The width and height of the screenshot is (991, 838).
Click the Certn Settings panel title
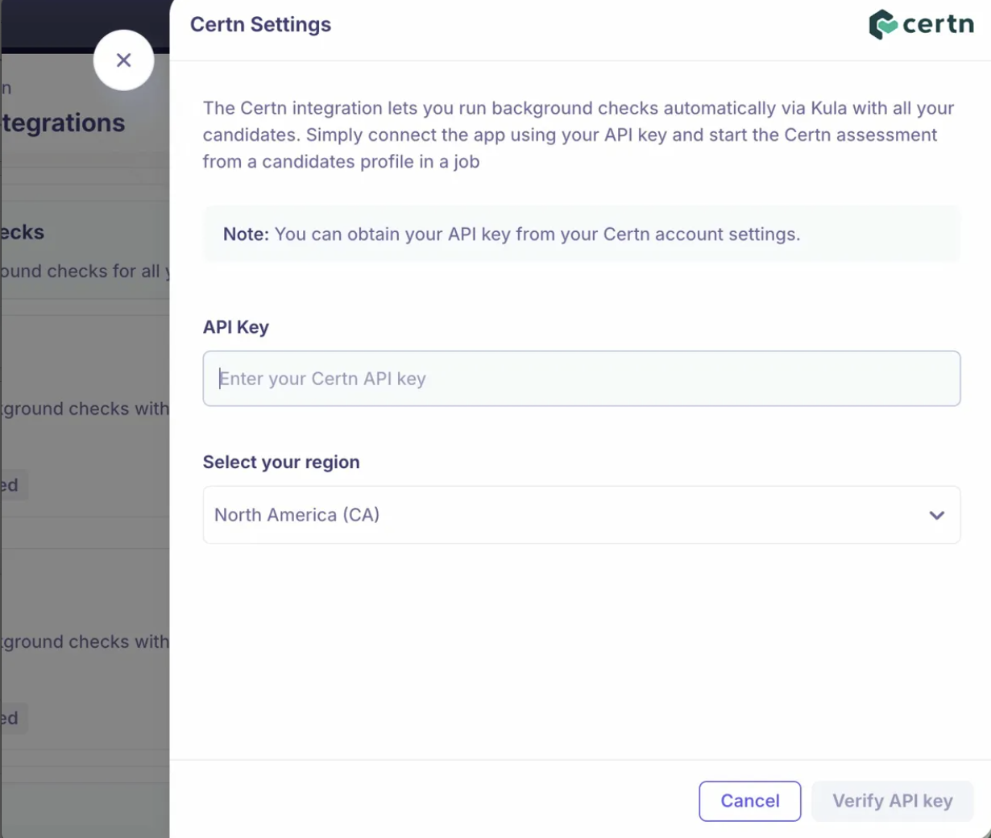click(x=260, y=24)
